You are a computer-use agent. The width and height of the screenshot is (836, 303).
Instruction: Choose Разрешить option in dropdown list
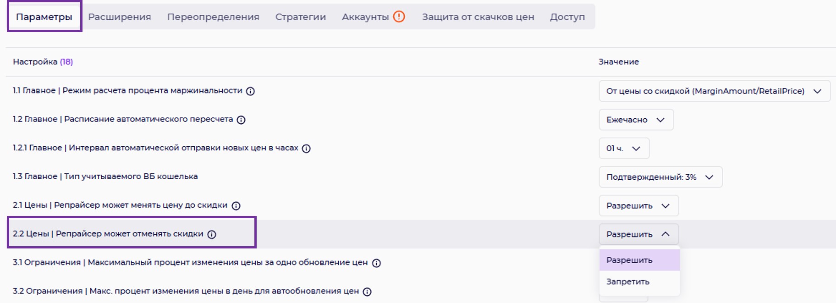[x=629, y=260]
